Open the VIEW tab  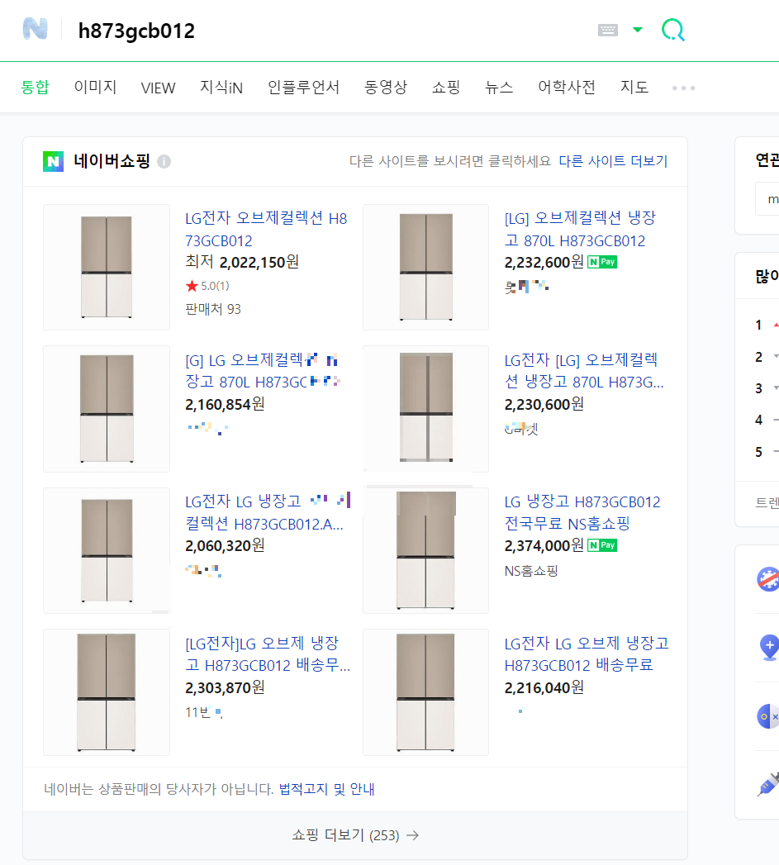pos(158,88)
